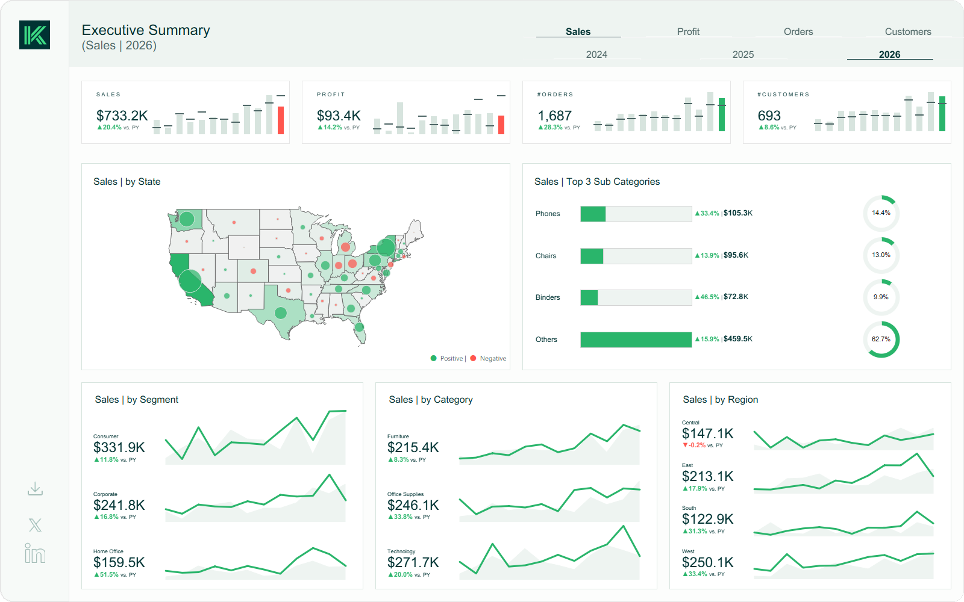
Task: Click the green K logo icon
Action: coord(34,35)
